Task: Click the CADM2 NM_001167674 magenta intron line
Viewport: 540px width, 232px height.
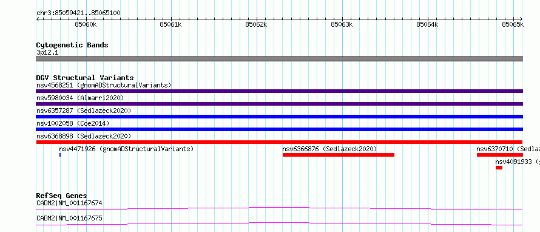Action: point(279,208)
